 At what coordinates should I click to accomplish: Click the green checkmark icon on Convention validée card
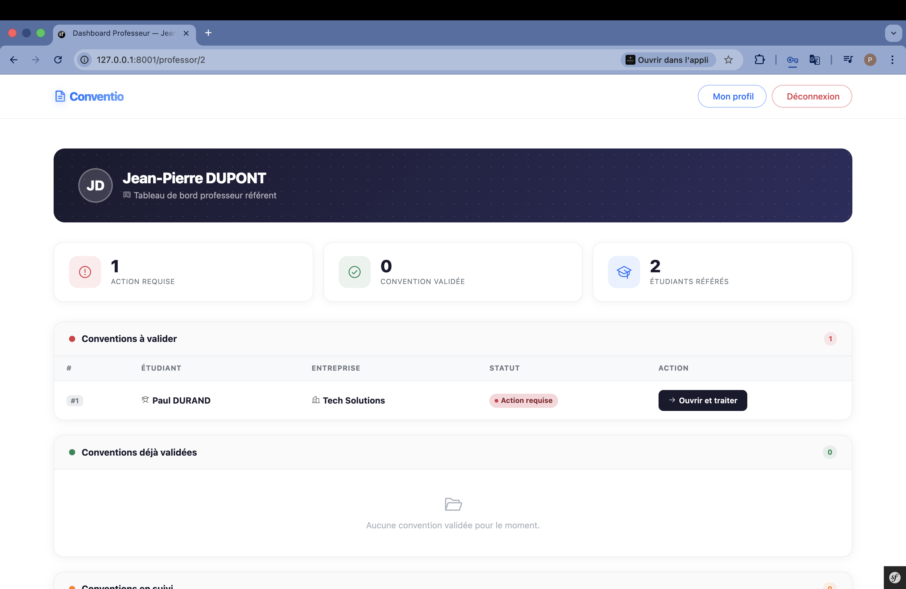[x=354, y=272]
